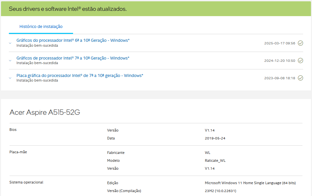The image size is (312, 196).
Task: Click the model value Raticate_WL
Action: [215, 160]
